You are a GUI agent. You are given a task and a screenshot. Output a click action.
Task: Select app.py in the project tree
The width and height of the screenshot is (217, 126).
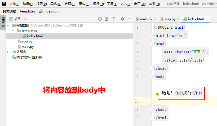(27, 41)
